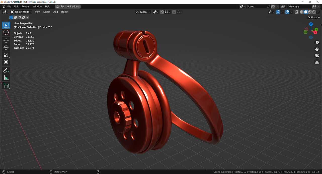Open the Window menu
Image resolution: width=322 pixels, height=174 pixels.
[x=37, y=7]
